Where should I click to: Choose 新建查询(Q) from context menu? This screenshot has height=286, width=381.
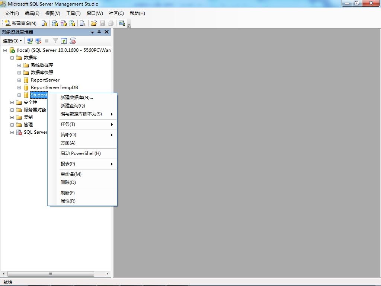tap(83, 106)
